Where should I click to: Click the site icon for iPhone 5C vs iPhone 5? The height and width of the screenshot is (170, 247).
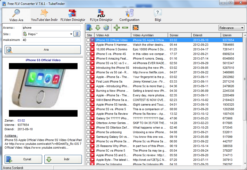click(92, 151)
